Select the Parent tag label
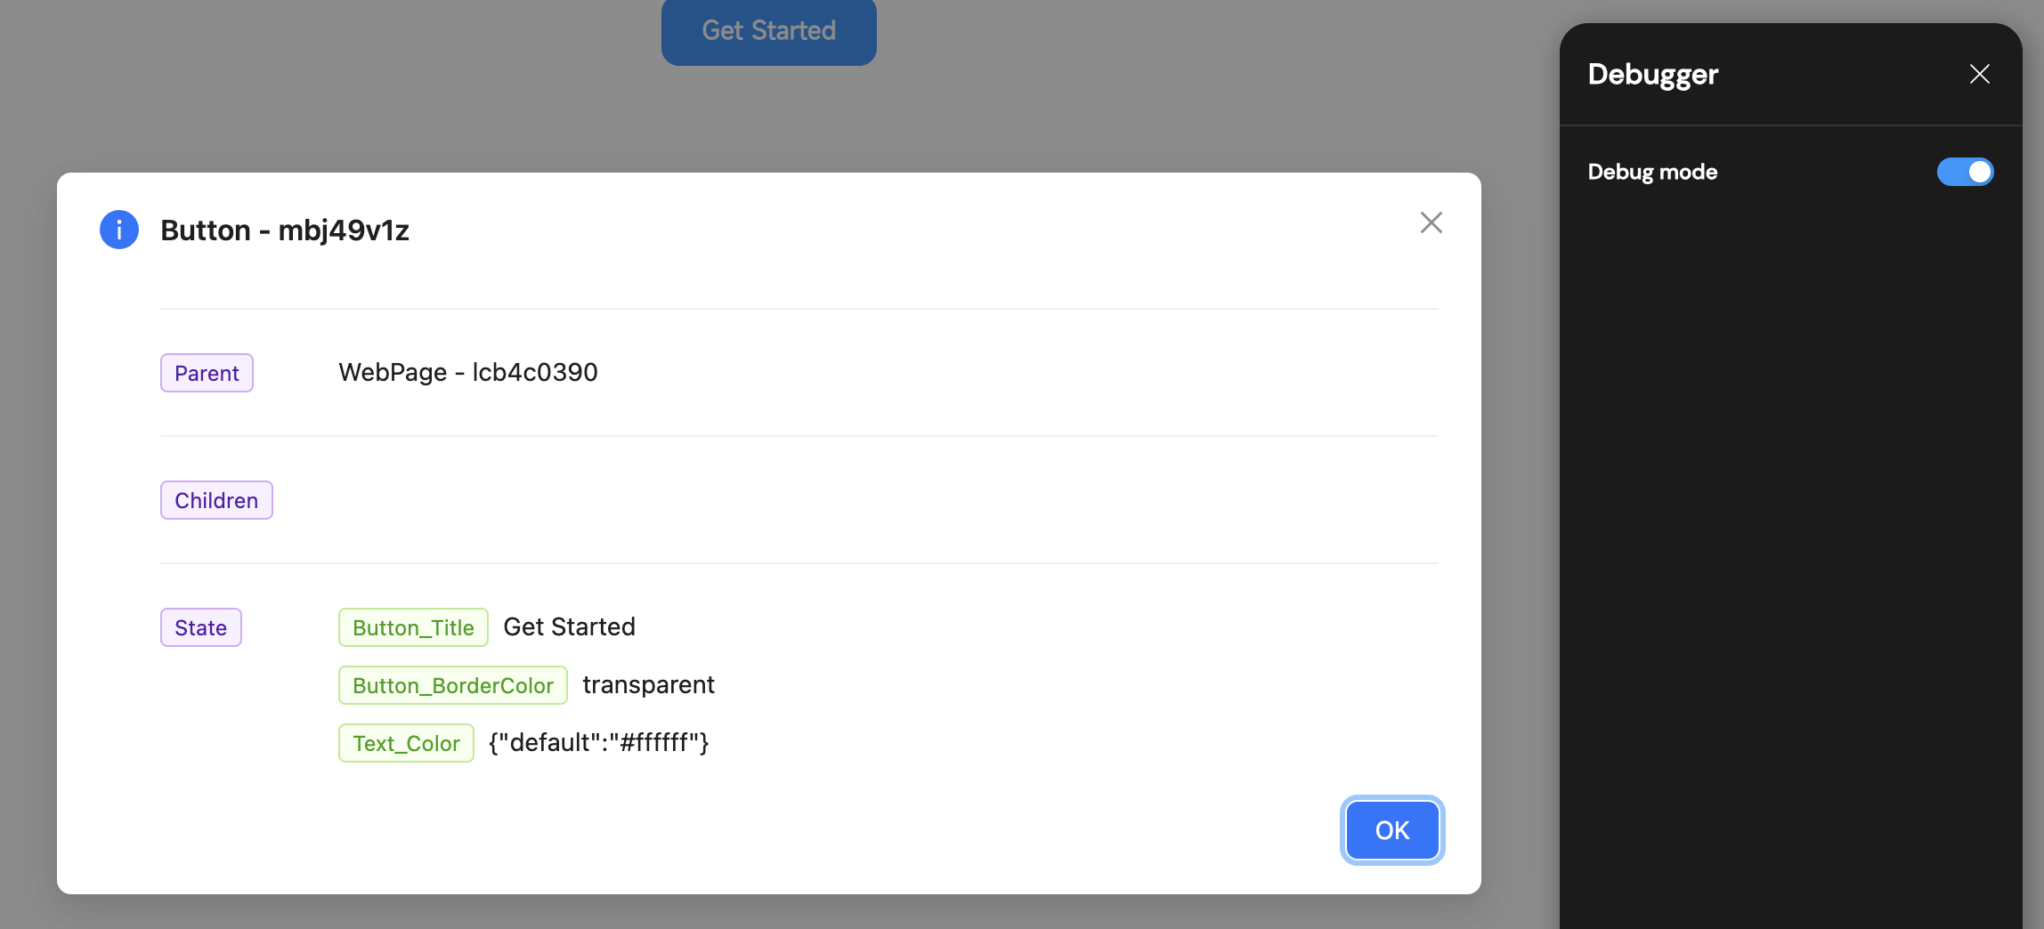This screenshot has width=2044, height=929. [x=207, y=373]
